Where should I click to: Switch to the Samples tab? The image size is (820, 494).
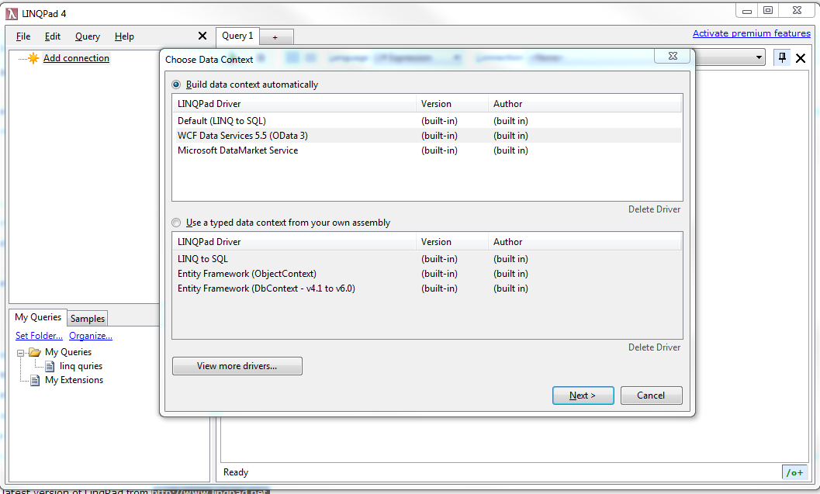pos(88,318)
